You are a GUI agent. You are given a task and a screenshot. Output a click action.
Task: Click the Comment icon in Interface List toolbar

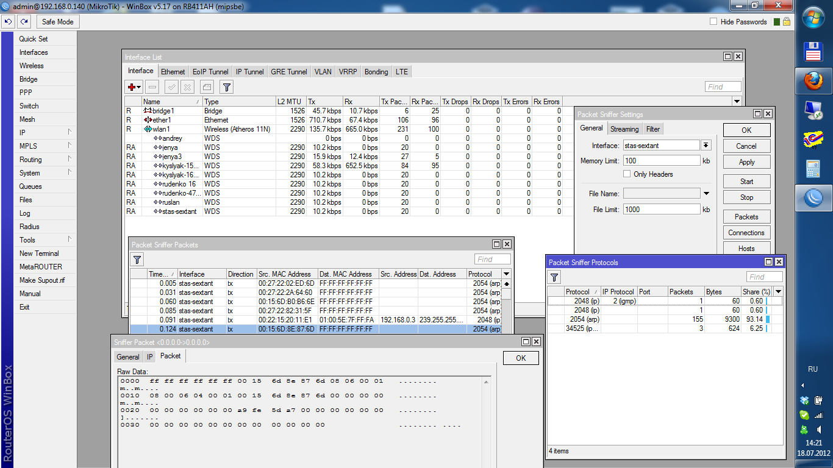pyautogui.click(x=207, y=87)
